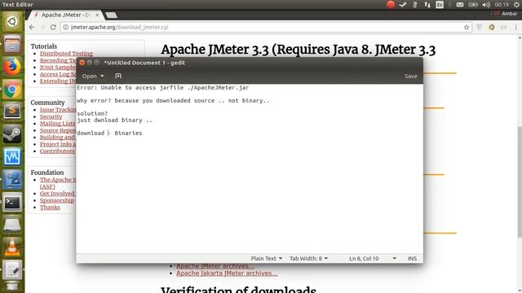The image size is (522, 293).
Task: Click the Chrome back arrow
Action: pos(32,27)
